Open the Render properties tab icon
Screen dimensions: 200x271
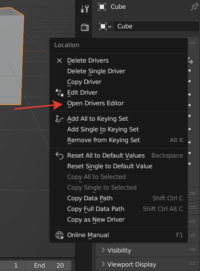85,27
